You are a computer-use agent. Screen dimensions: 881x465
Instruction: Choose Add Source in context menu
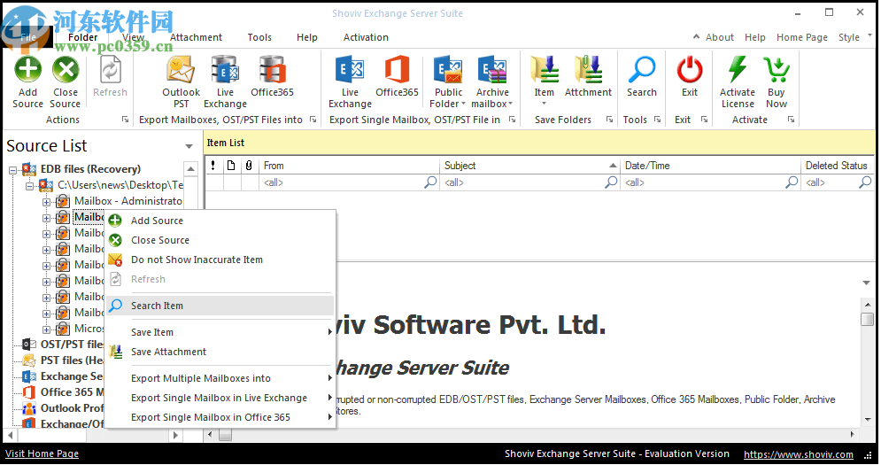tap(220, 221)
